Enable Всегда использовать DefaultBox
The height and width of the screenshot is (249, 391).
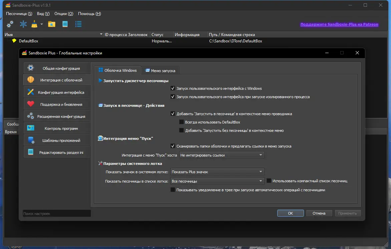(181, 122)
